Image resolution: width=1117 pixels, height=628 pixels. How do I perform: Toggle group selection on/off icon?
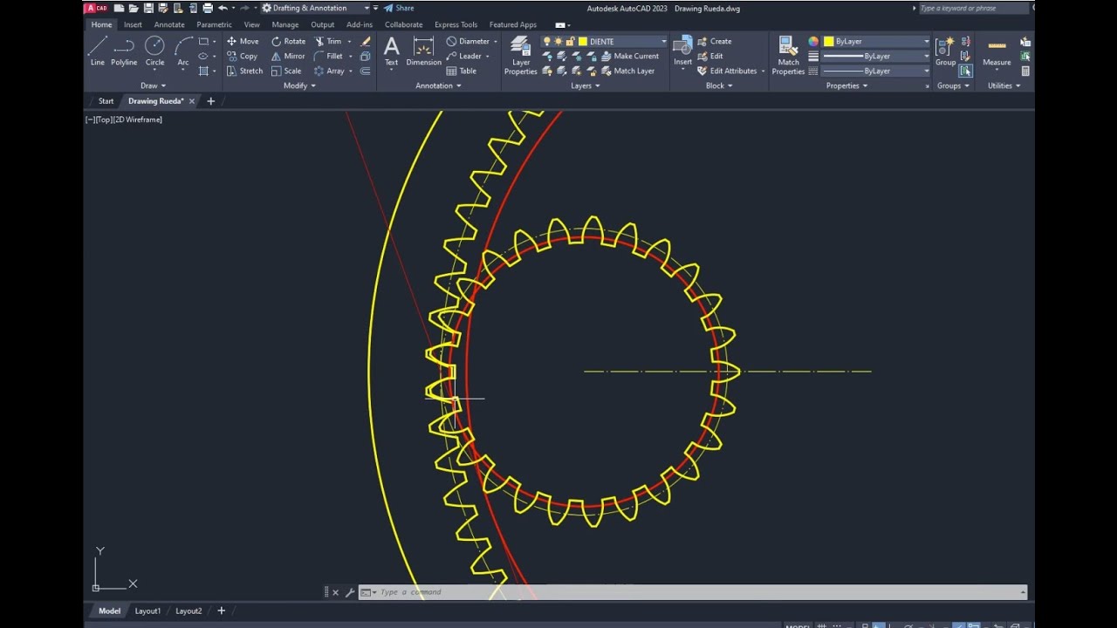[x=965, y=71]
